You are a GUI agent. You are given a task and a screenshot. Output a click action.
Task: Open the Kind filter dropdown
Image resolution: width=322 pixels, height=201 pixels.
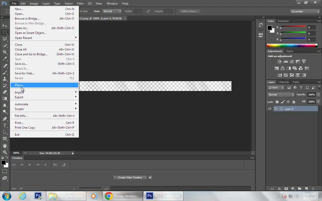click(x=276, y=88)
